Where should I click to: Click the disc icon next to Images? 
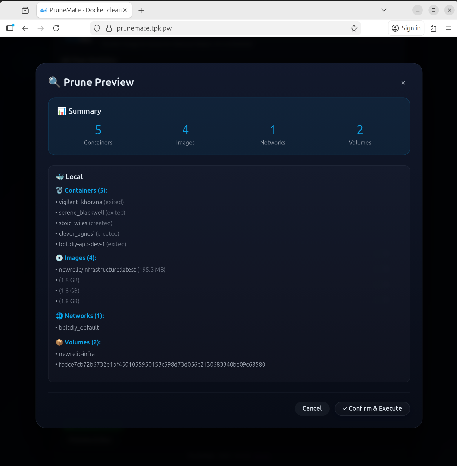(59, 258)
